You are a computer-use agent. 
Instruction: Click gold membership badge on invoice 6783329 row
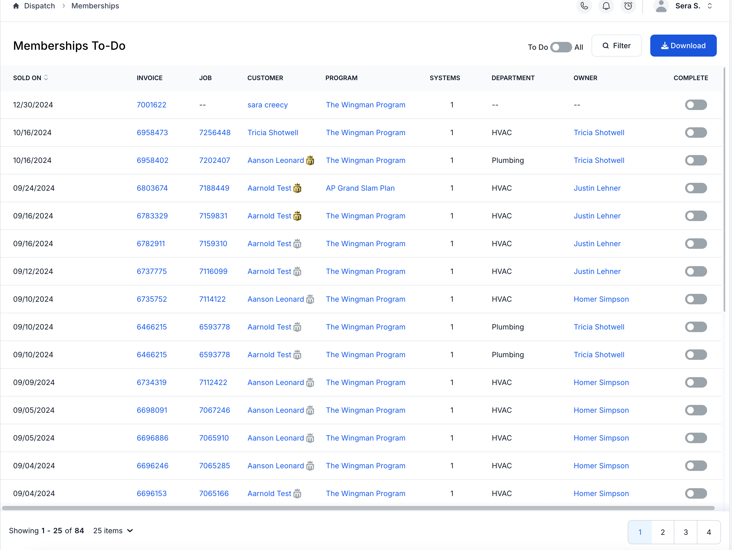pyautogui.click(x=297, y=216)
